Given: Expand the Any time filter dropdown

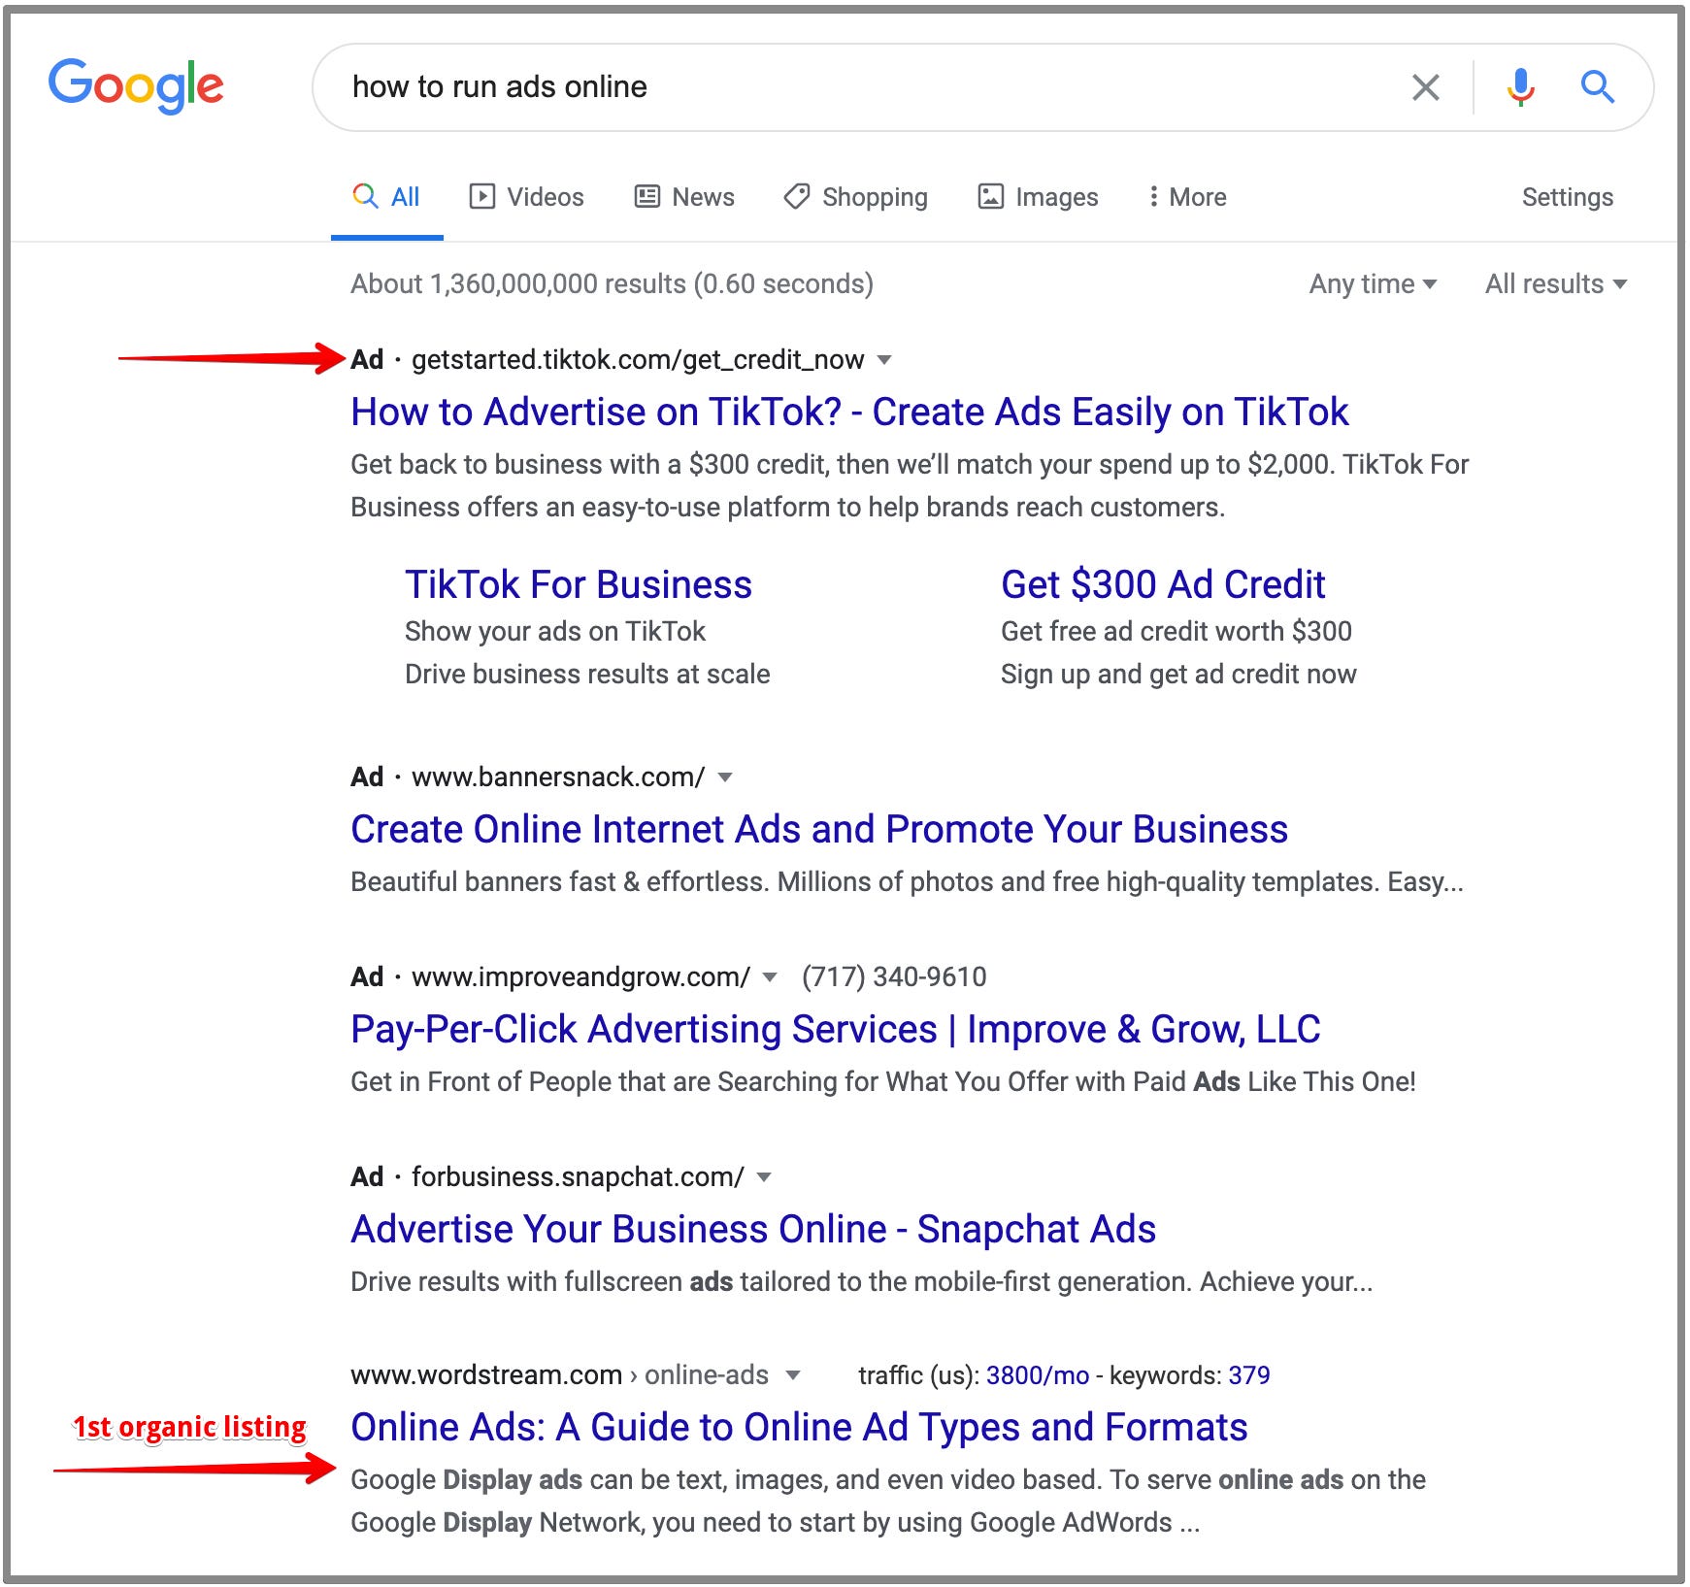Looking at the screenshot, I should (x=1373, y=283).
